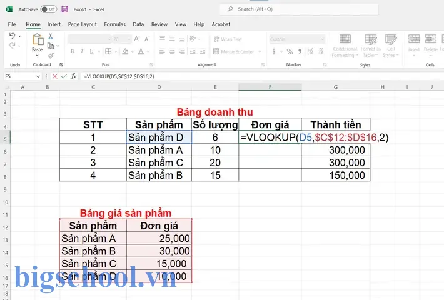Viewport: 444px width, 300px height.
Task: Click the Redo arrow icon
Action: pos(12,46)
